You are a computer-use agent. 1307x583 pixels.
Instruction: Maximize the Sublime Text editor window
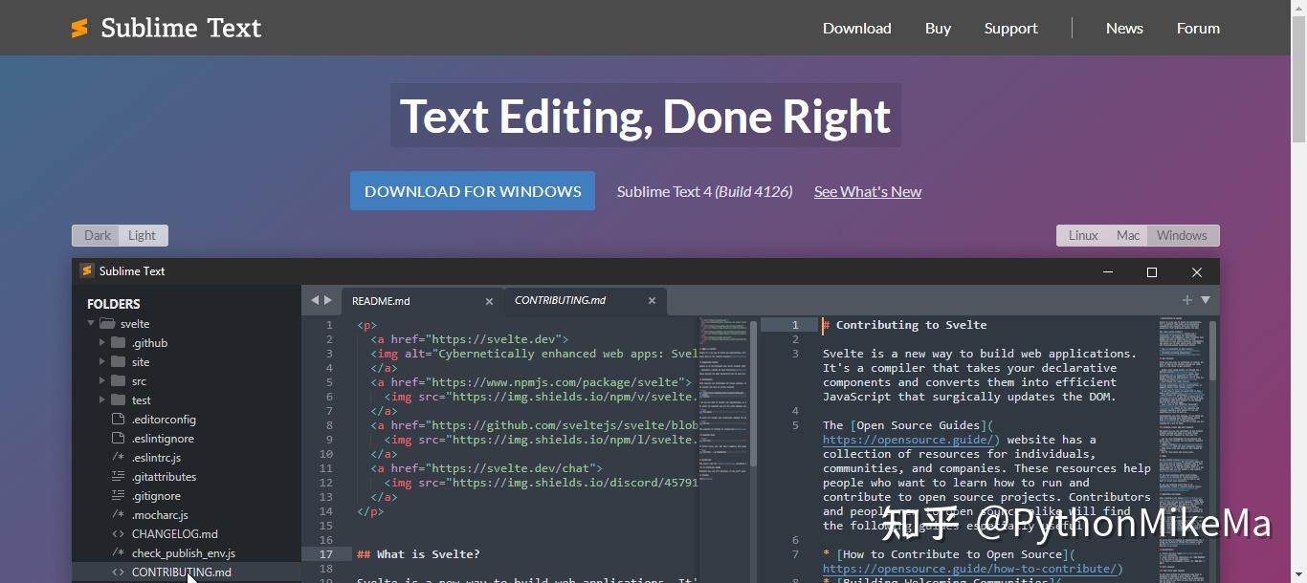1152,271
